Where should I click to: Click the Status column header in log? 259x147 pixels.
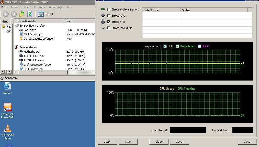point(214,10)
